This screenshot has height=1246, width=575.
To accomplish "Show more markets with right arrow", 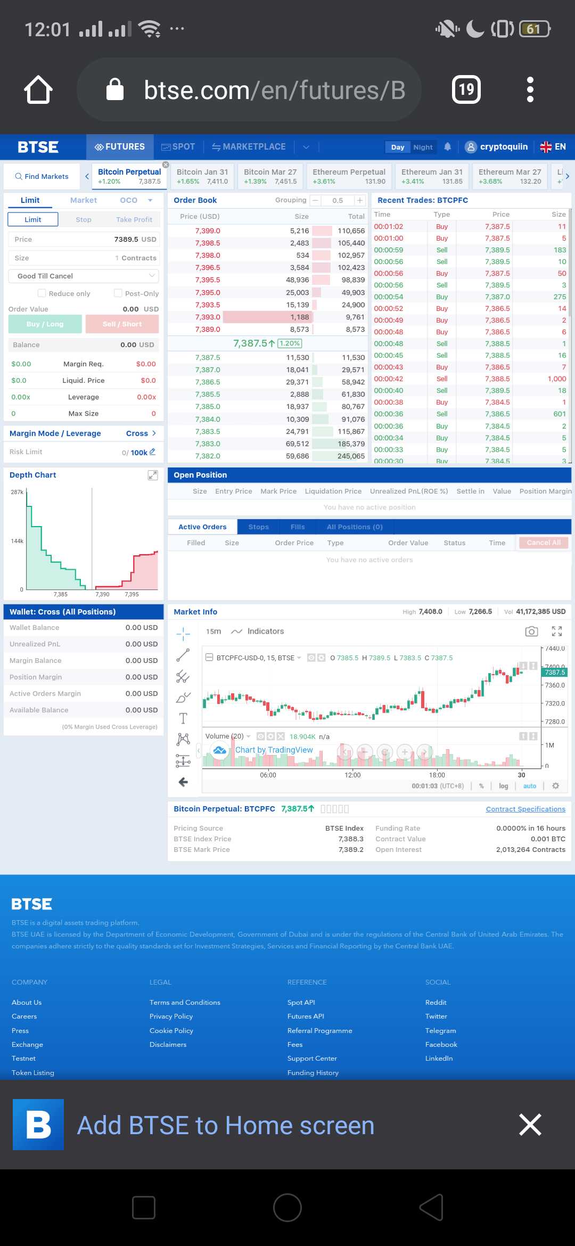I will pos(567,176).
